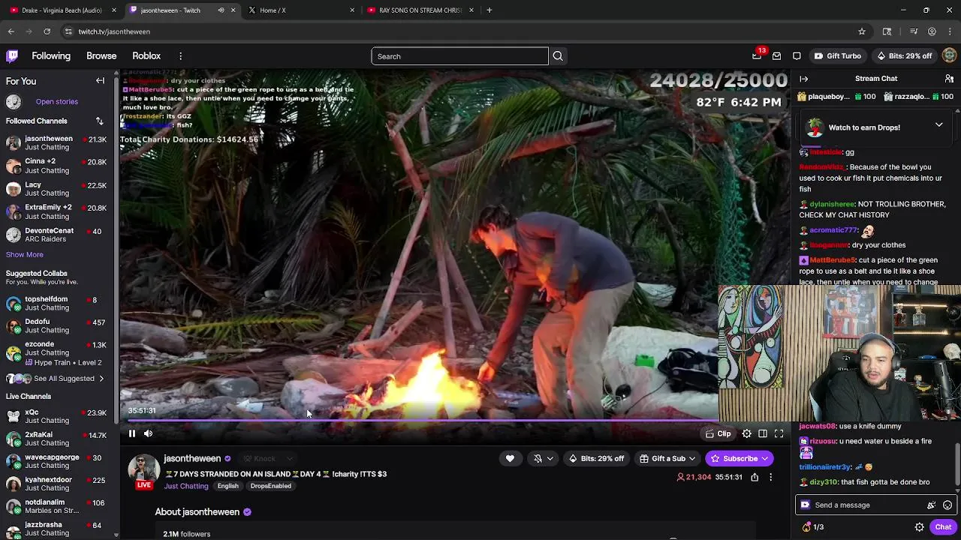Viewport: 961px width, 540px height.
Task: Follow/unfollow with the heart button
Action: click(510, 458)
